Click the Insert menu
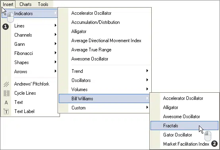 [x=8, y=4]
